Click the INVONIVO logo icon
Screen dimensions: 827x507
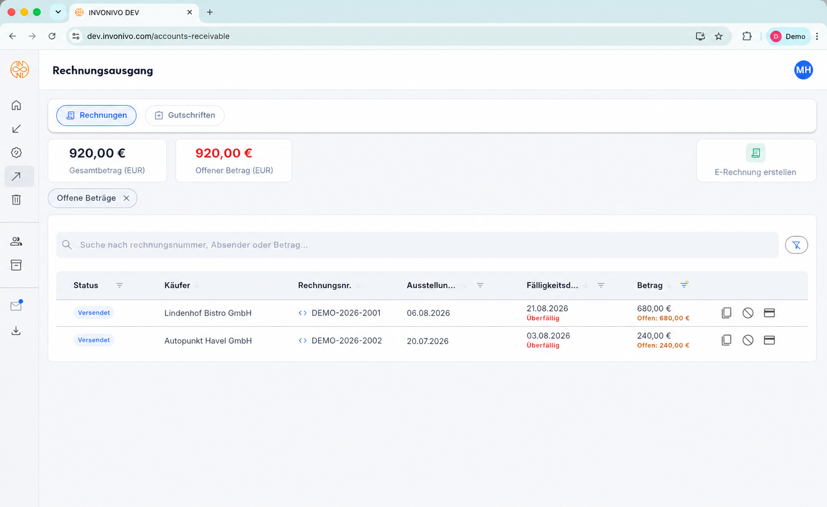click(20, 70)
